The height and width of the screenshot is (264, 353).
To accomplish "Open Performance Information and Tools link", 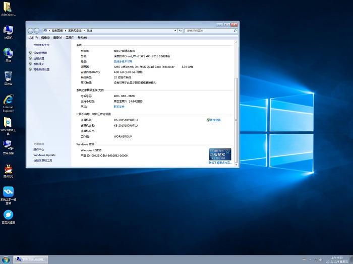I will tap(43, 160).
